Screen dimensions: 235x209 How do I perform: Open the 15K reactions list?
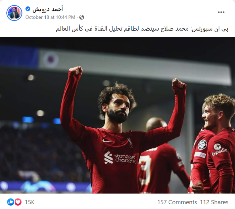(30, 202)
